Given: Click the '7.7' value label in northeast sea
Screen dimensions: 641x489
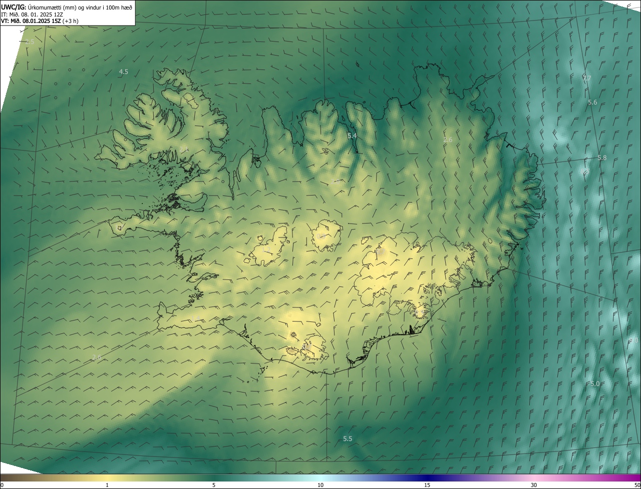Looking at the screenshot, I should coord(587,78).
